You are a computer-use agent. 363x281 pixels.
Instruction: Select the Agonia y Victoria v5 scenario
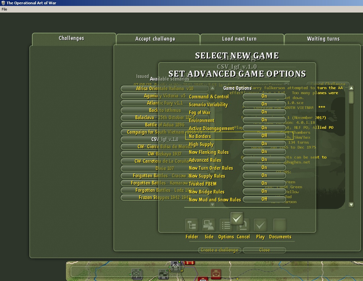[x=165, y=96]
